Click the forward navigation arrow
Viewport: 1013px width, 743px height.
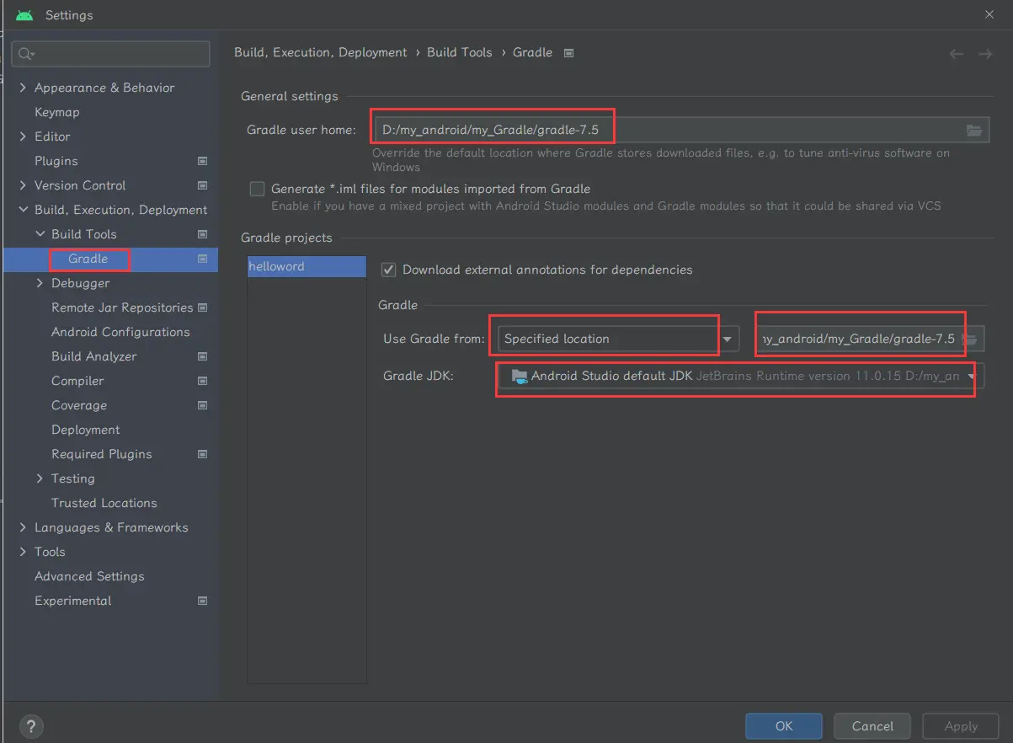984,54
